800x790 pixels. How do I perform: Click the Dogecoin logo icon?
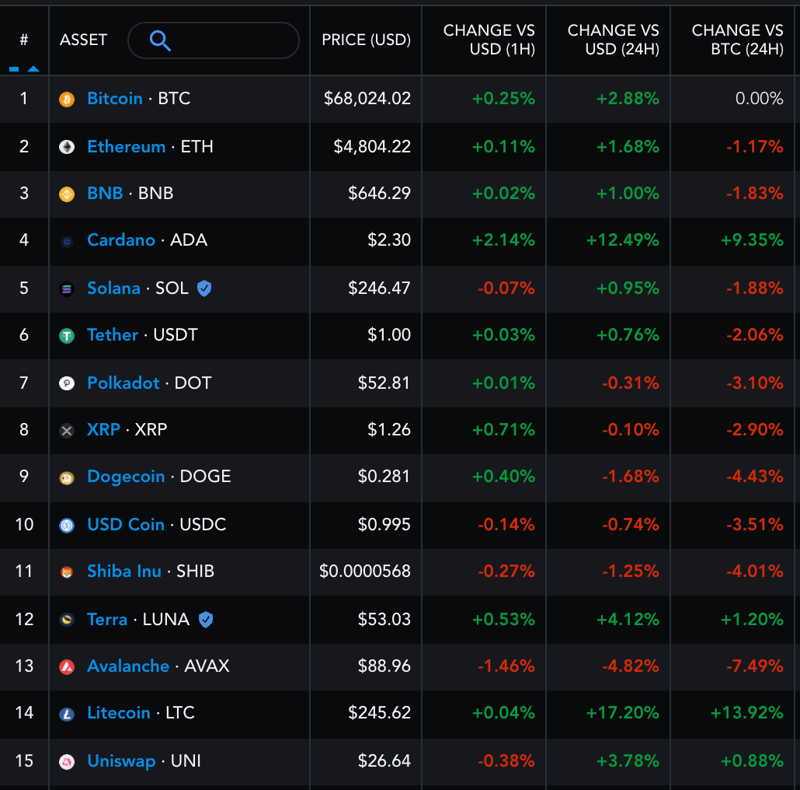(x=67, y=477)
